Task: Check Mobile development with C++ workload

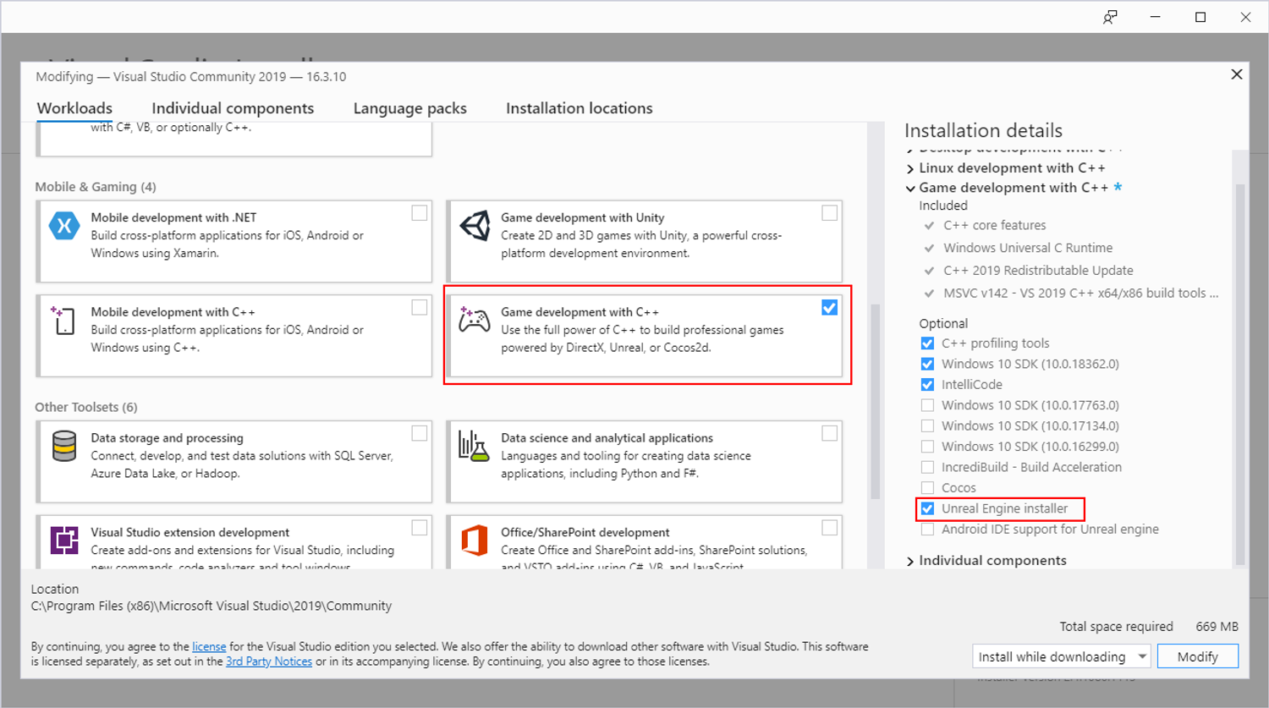Action: (x=420, y=308)
